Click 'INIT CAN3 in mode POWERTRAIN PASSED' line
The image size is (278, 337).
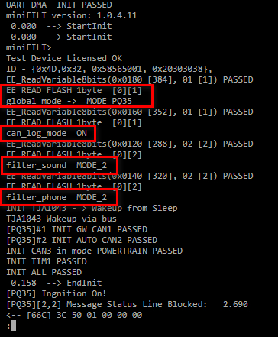[x=94, y=251]
